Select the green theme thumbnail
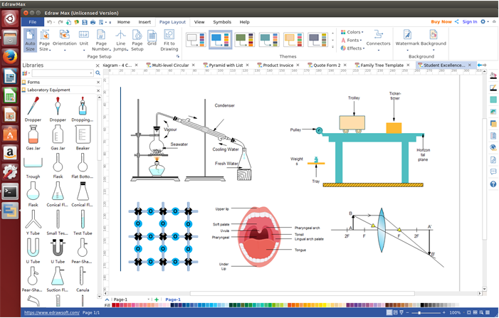This screenshot has width=499, height=318. [x=244, y=40]
